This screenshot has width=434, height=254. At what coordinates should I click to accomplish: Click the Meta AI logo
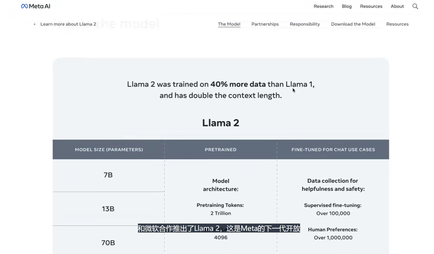[x=35, y=6]
